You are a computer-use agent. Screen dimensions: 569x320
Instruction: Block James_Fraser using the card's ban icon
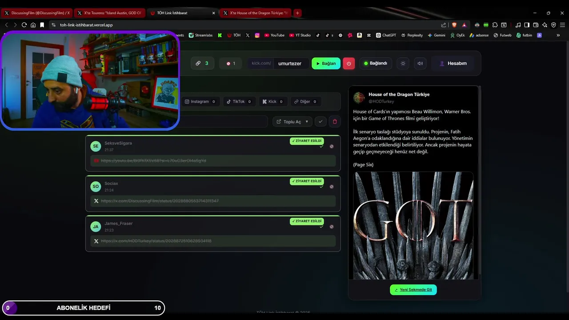332,227
